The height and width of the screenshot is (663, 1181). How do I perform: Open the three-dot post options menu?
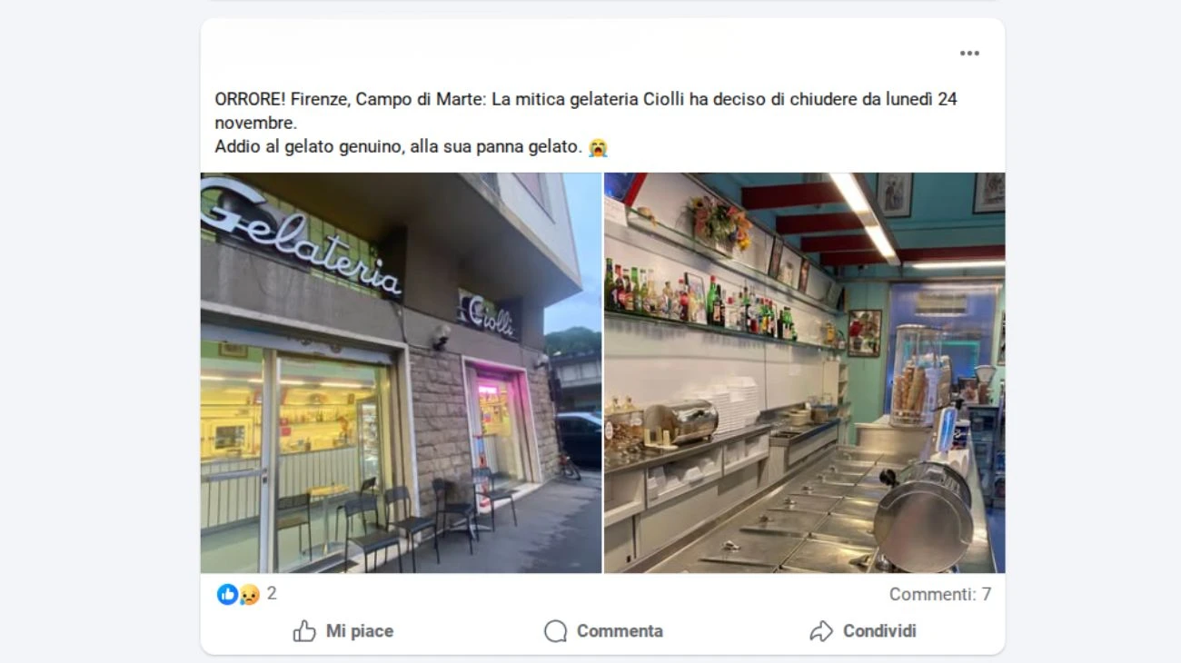(969, 54)
